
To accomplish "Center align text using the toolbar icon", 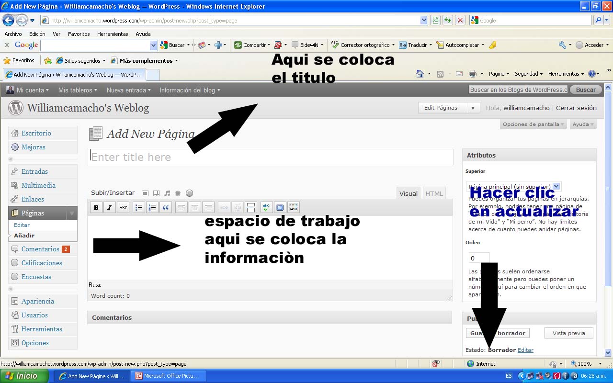I will [x=194, y=207].
